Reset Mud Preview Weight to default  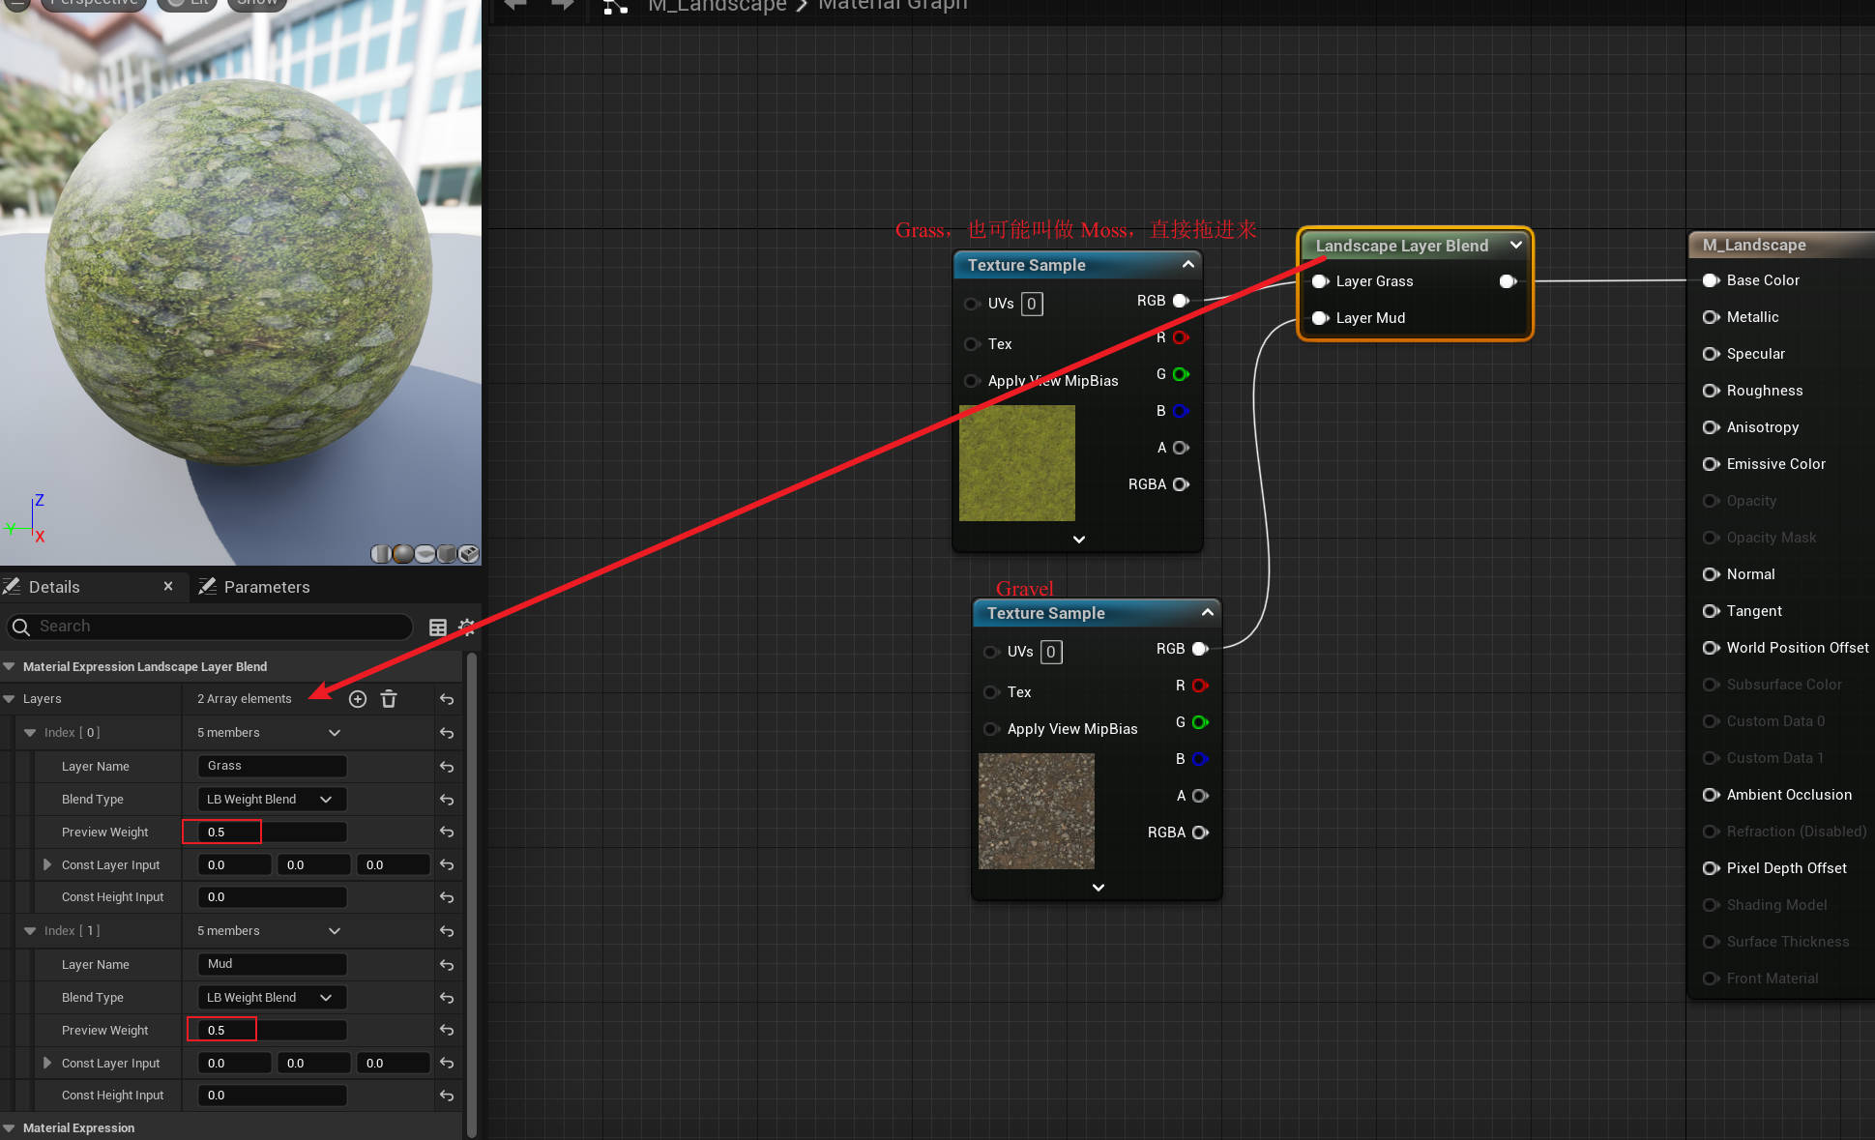[x=447, y=1031]
